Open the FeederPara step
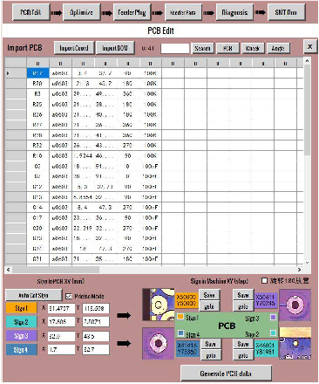Screen dimensions: 319x384 183,12
